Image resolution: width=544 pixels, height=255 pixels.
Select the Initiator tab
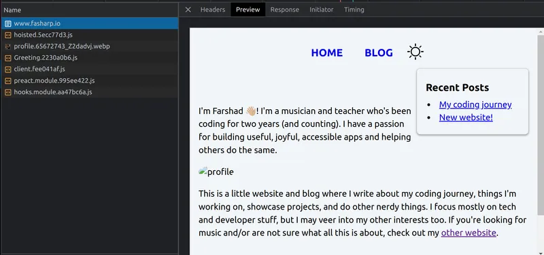point(321,9)
